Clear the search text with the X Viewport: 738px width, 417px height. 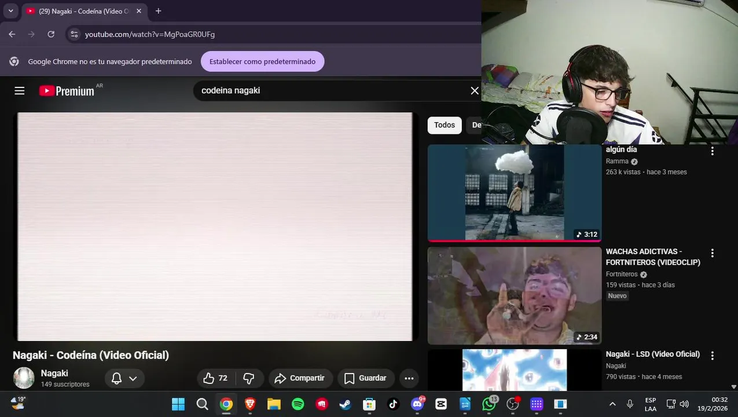[x=474, y=90]
